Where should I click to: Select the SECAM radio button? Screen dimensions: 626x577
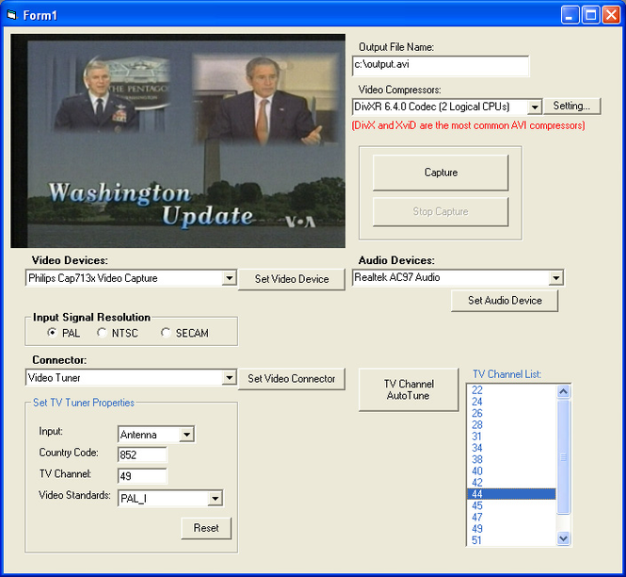(166, 333)
